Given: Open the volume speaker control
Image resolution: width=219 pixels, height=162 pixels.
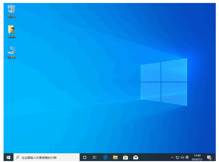Looking at the screenshot, I should (182, 157).
